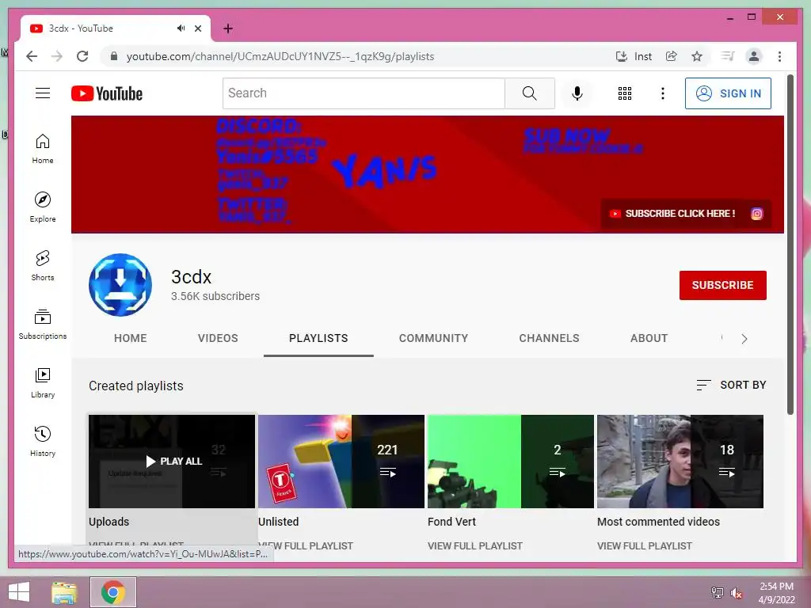811x608 pixels.
Task: Open the YouTube hamburger guide menu
Action: click(x=43, y=93)
